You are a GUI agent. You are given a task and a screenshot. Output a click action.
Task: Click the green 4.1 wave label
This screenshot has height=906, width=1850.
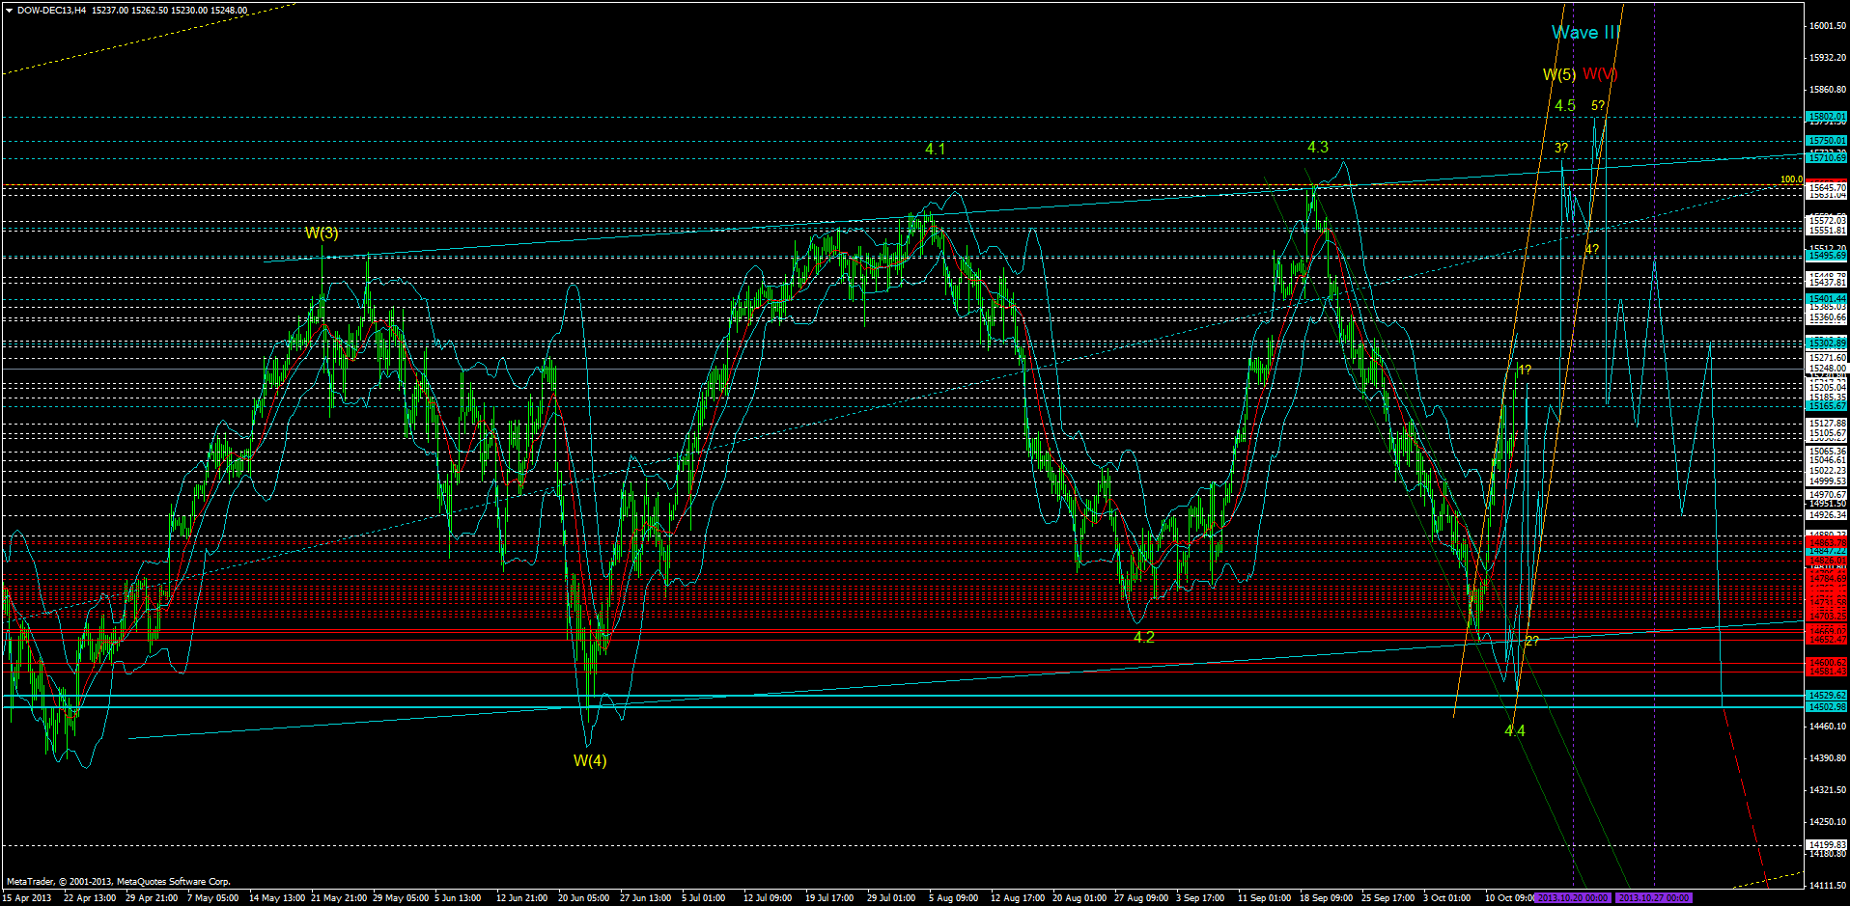tap(935, 150)
